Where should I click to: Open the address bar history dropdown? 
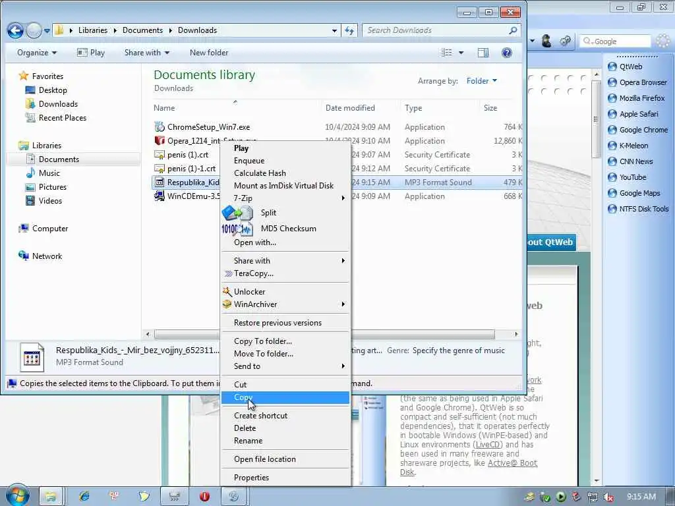tap(334, 30)
